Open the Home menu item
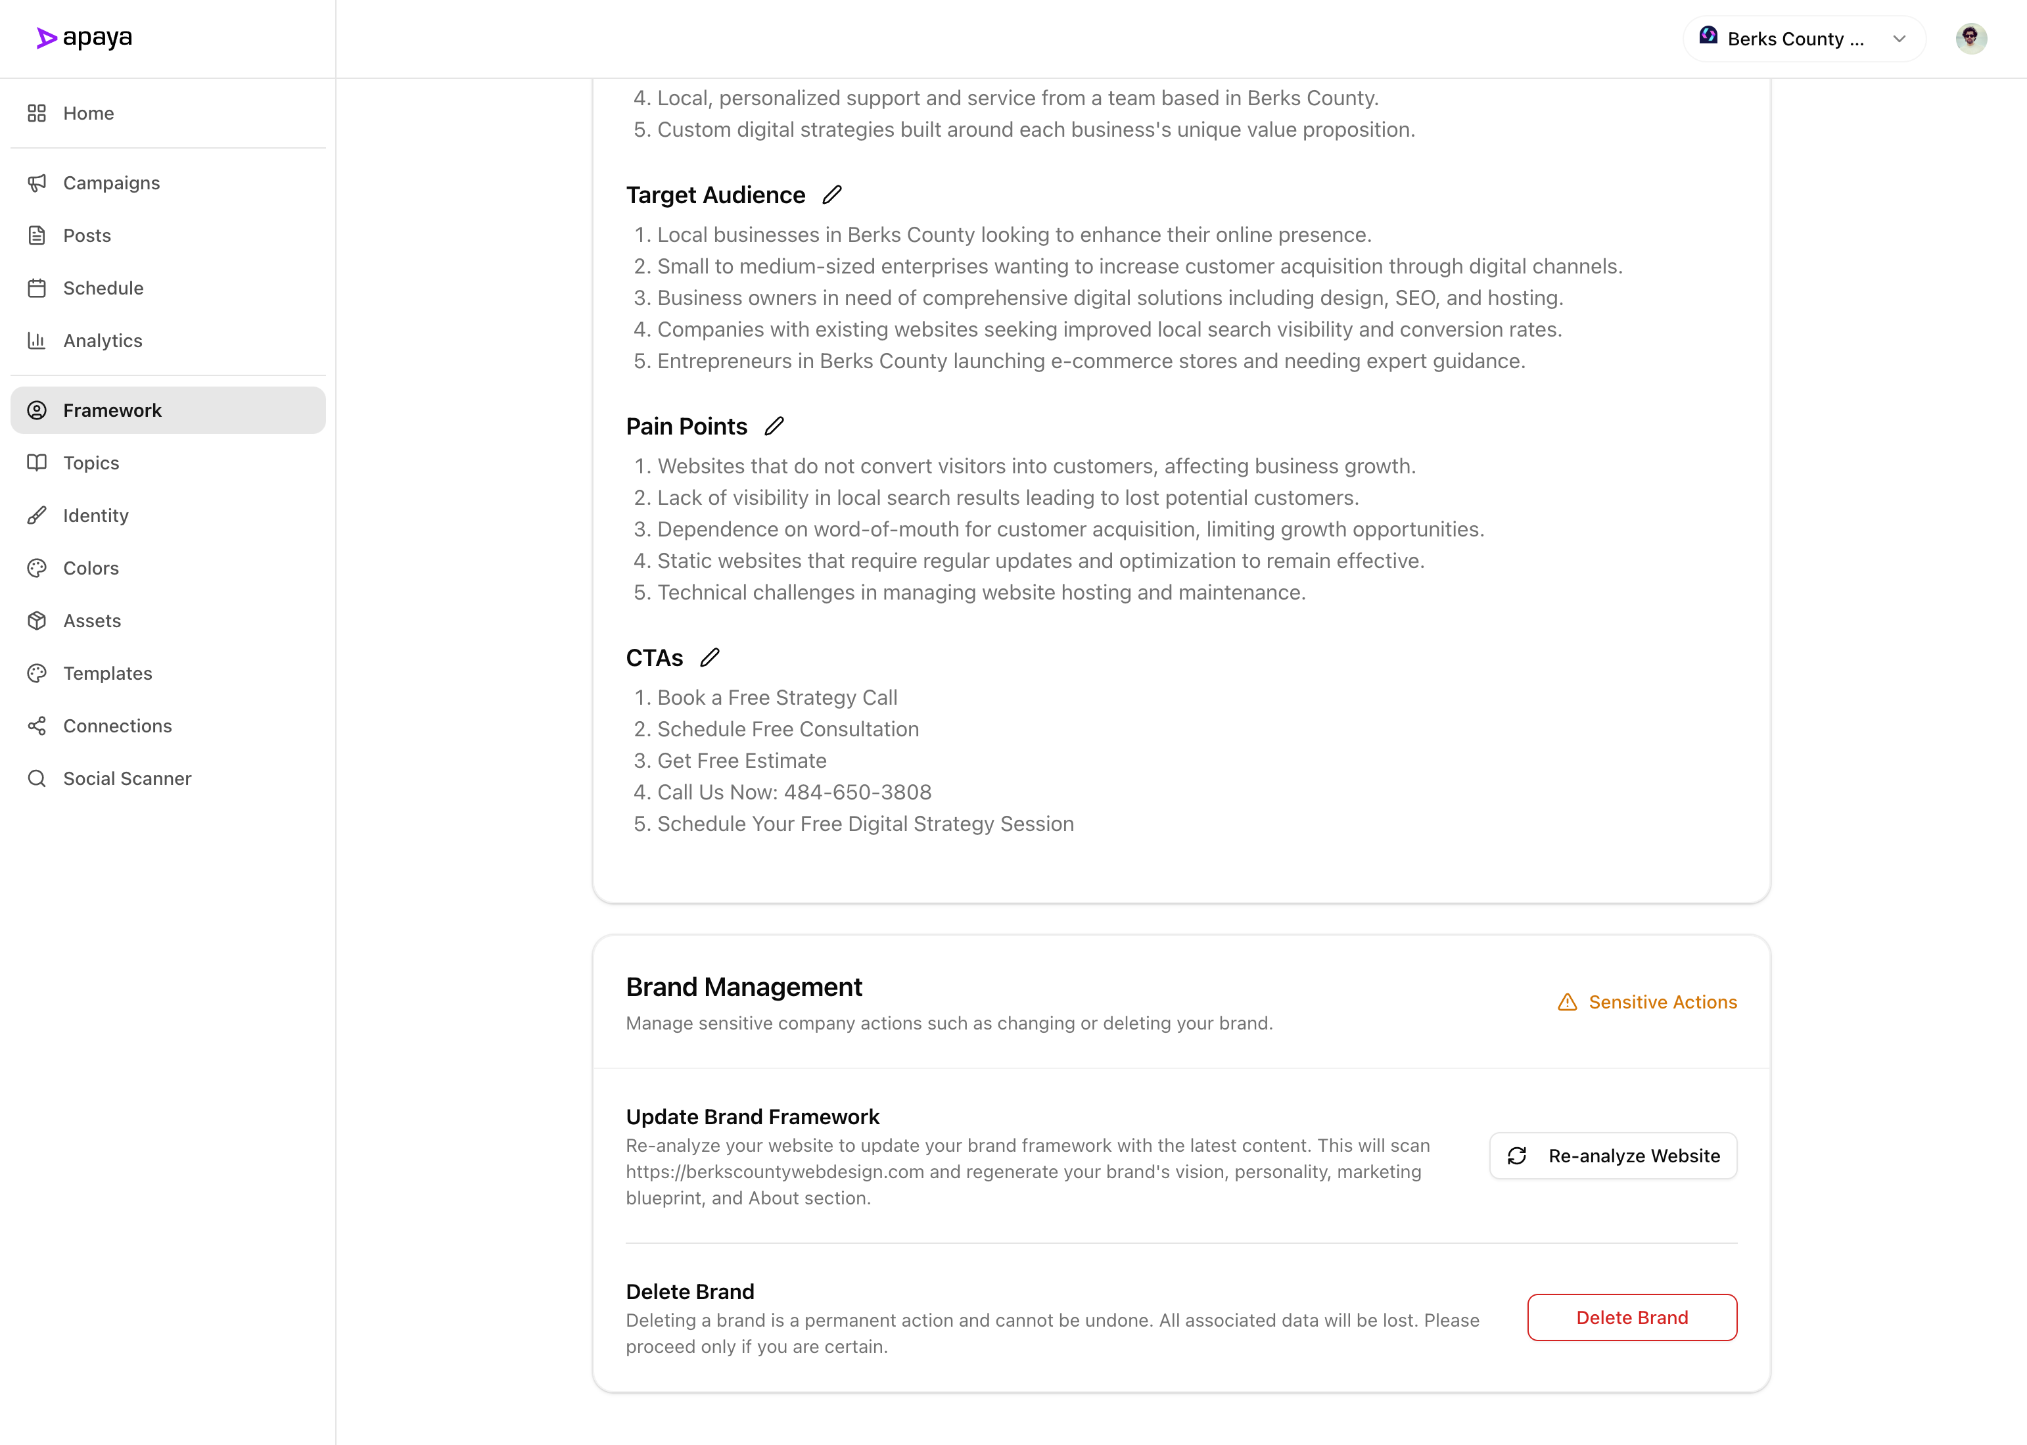 (88, 113)
